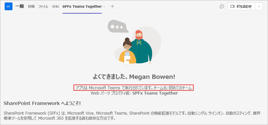Open SPFx Teams Together tab chevron menu
Viewport: 268px width, 125px height.
(x=104, y=7)
